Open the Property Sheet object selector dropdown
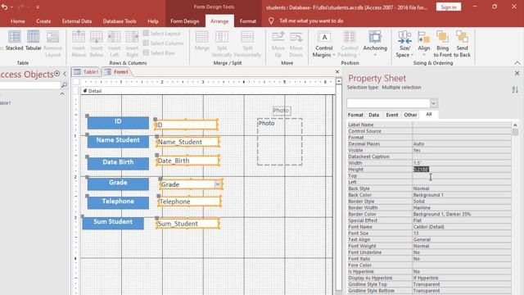524x295 pixels. (433, 103)
